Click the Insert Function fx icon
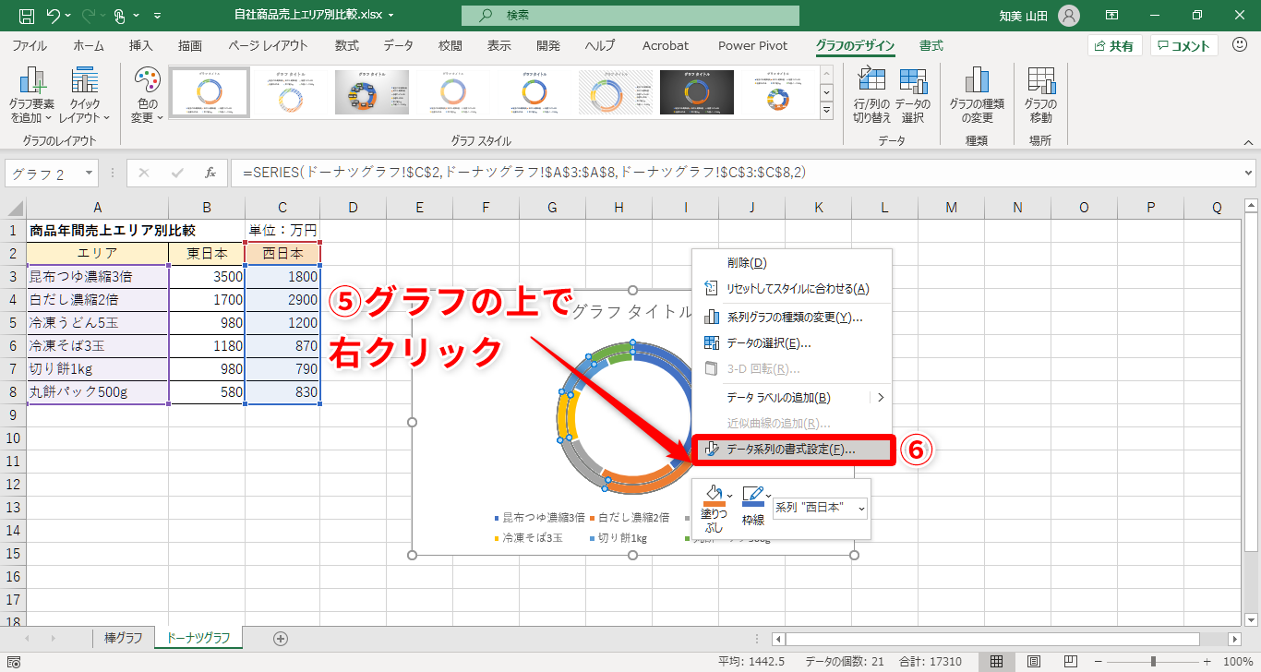 (x=210, y=173)
